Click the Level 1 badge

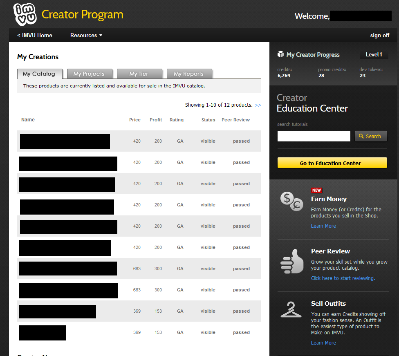click(374, 54)
